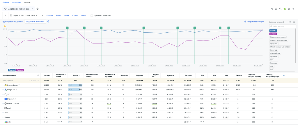Open the date range picker dropdown
298x125 pixels.
tap(24, 15)
